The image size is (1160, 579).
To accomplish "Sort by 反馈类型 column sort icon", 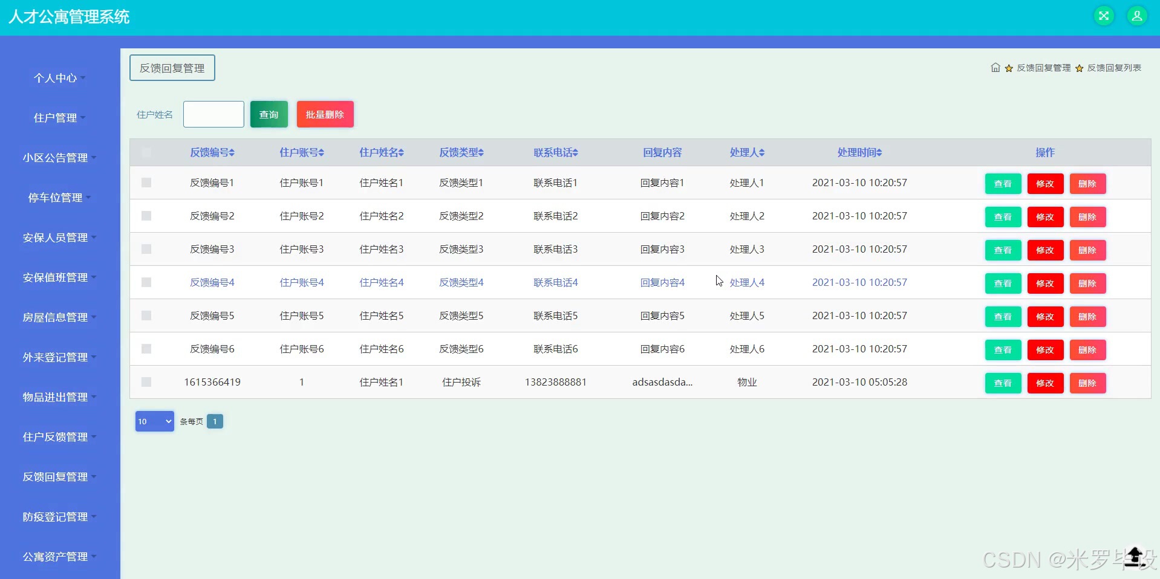I will (x=481, y=153).
